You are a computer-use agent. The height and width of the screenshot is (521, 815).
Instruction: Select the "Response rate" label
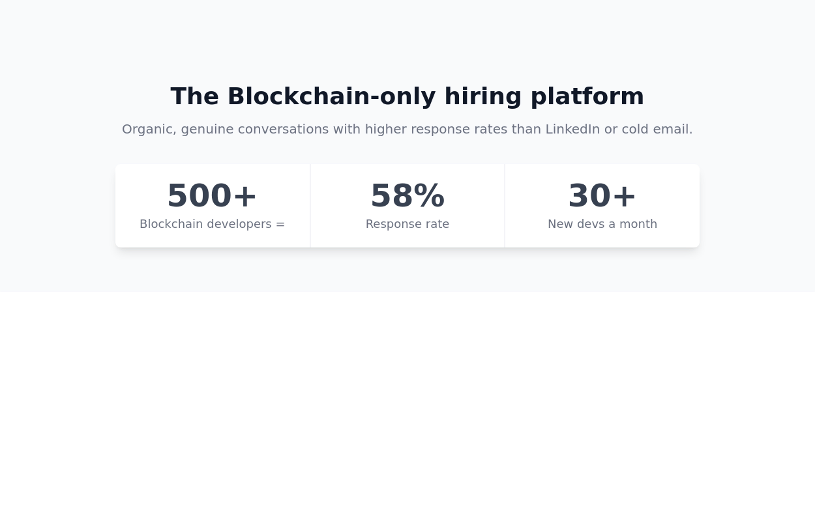[407, 224]
